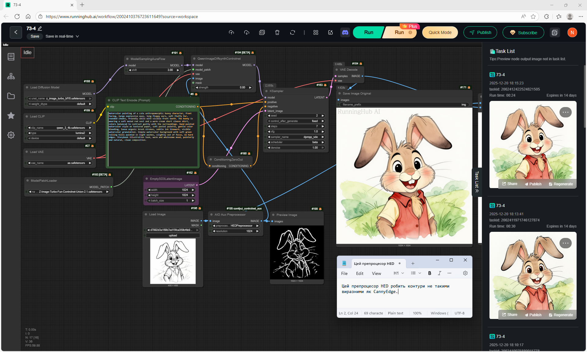
Task: Toggle italic formatting in Notepad
Action: pos(439,273)
